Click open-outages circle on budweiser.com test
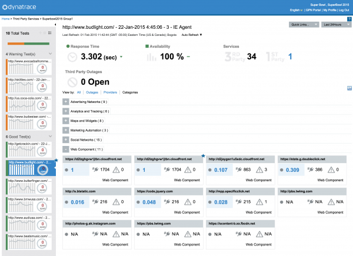This screenshot has width=353, height=256. (42, 124)
